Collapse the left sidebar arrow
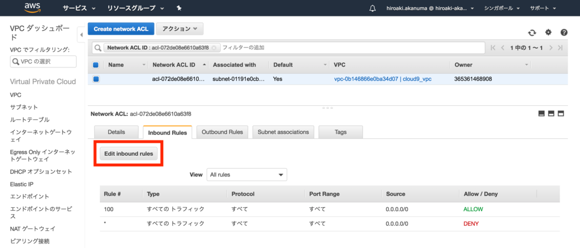The height and width of the screenshot is (248, 580). 81,35
